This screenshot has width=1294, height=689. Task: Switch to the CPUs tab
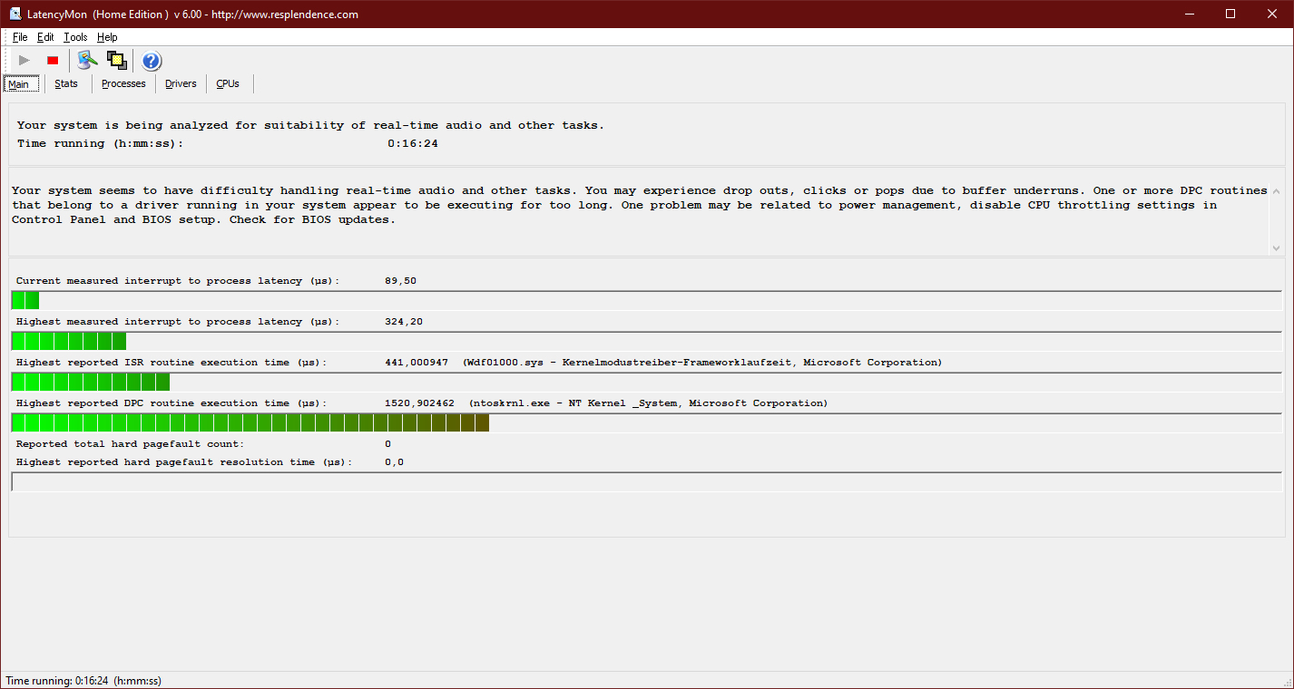click(228, 83)
